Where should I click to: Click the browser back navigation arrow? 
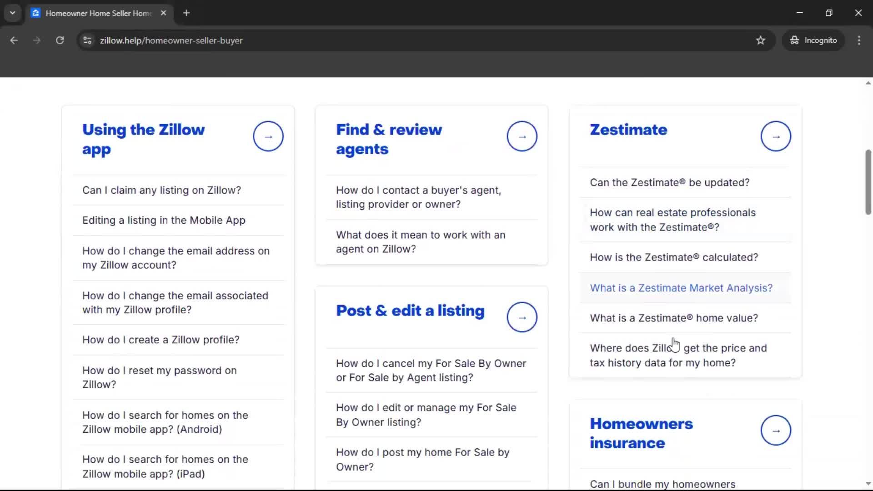point(14,40)
